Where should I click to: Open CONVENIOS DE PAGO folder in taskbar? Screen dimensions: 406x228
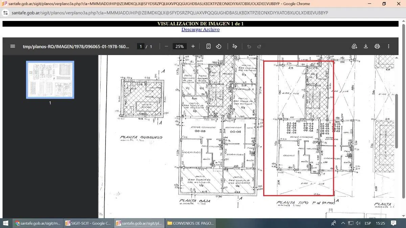190,223
